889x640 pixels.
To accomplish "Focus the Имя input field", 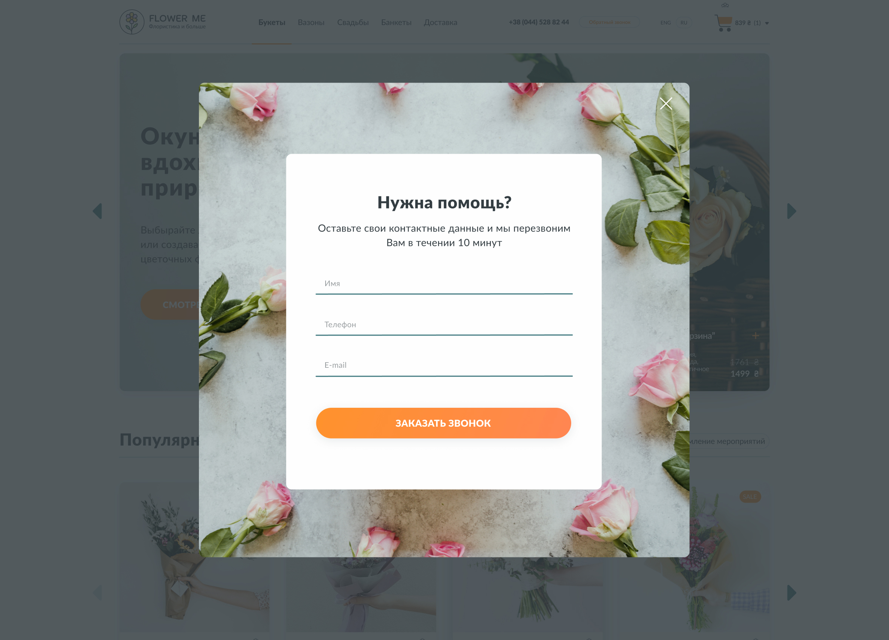I will (x=444, y=284).
